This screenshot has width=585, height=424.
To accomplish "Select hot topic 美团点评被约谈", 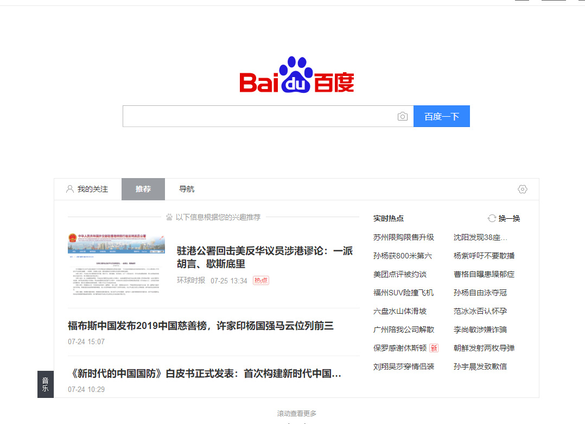I will pos(400,274).
